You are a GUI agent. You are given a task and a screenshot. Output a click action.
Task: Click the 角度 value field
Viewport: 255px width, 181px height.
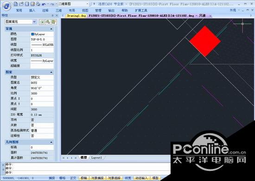click(42, 88)
